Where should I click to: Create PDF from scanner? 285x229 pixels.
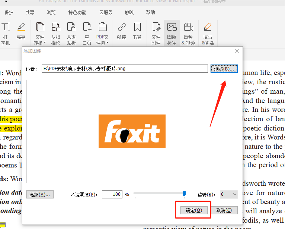(55, 34)
